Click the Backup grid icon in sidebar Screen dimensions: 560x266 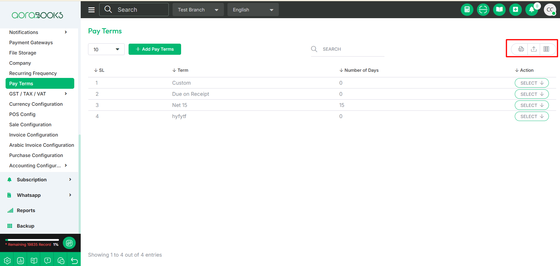pos(10,226)
